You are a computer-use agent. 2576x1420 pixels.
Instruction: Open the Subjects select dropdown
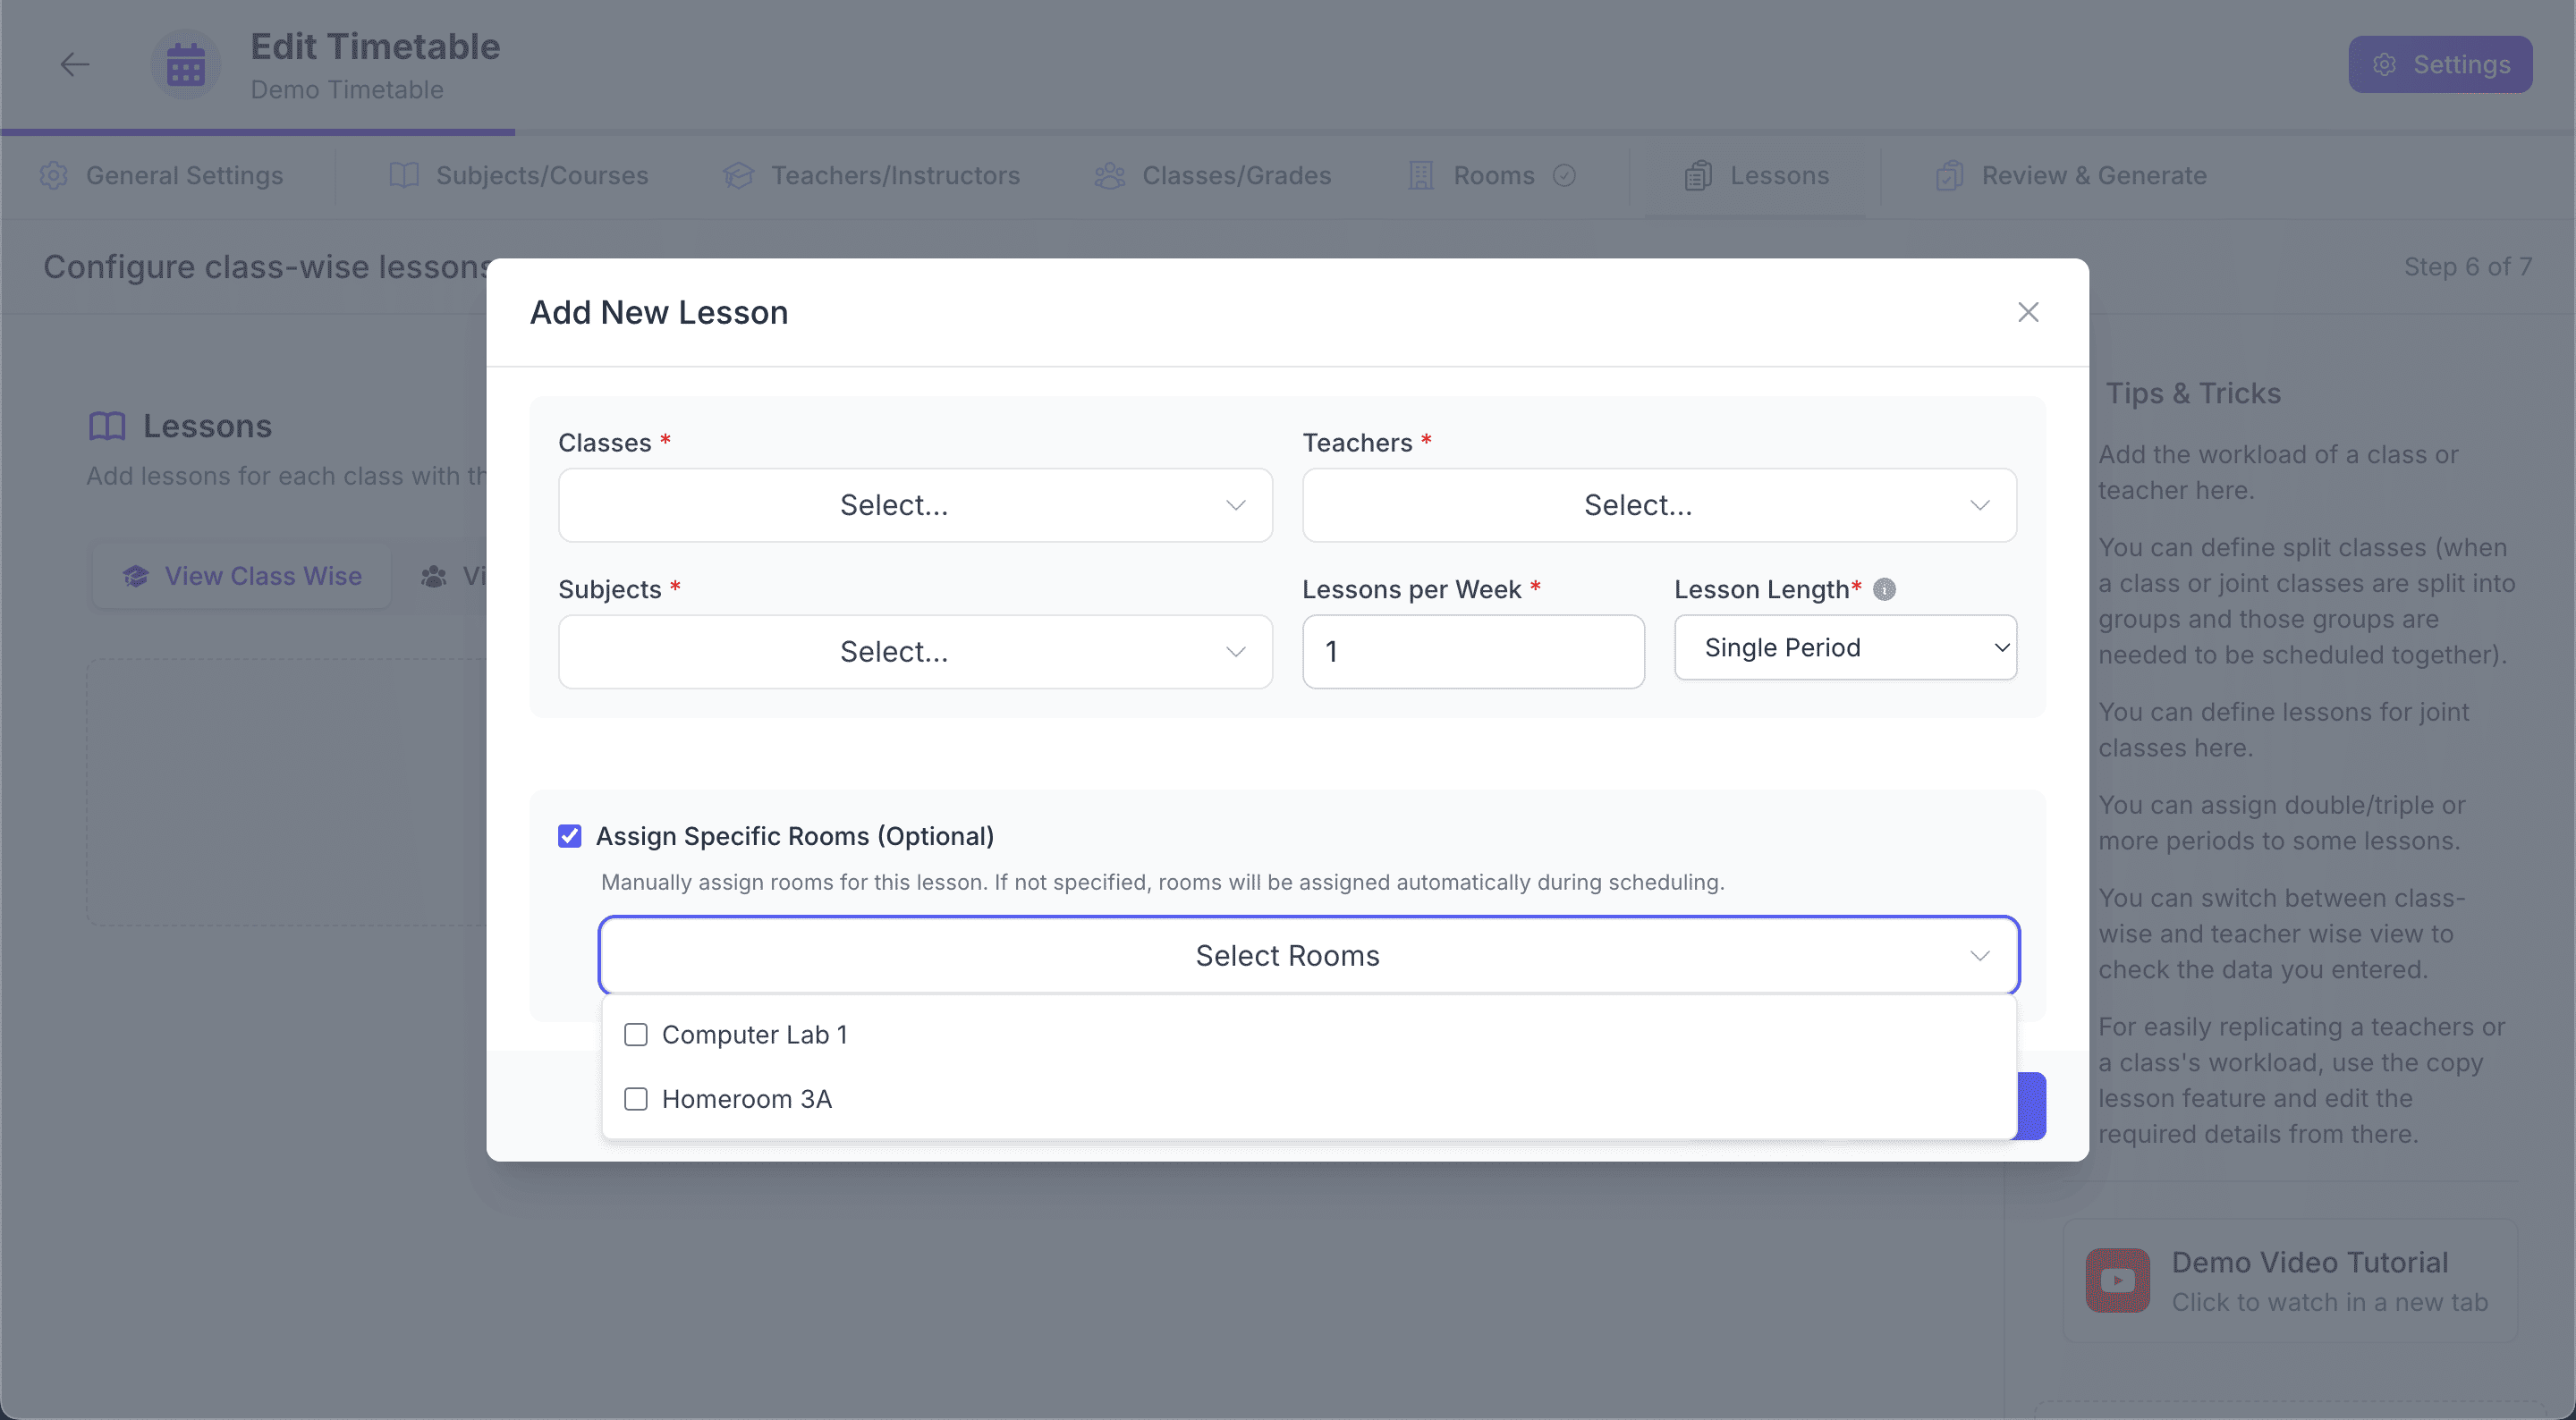(x=915, y=652)
